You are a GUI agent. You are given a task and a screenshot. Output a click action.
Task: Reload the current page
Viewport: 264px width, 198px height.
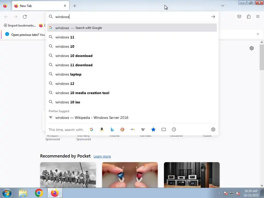[x=25, y=17]
